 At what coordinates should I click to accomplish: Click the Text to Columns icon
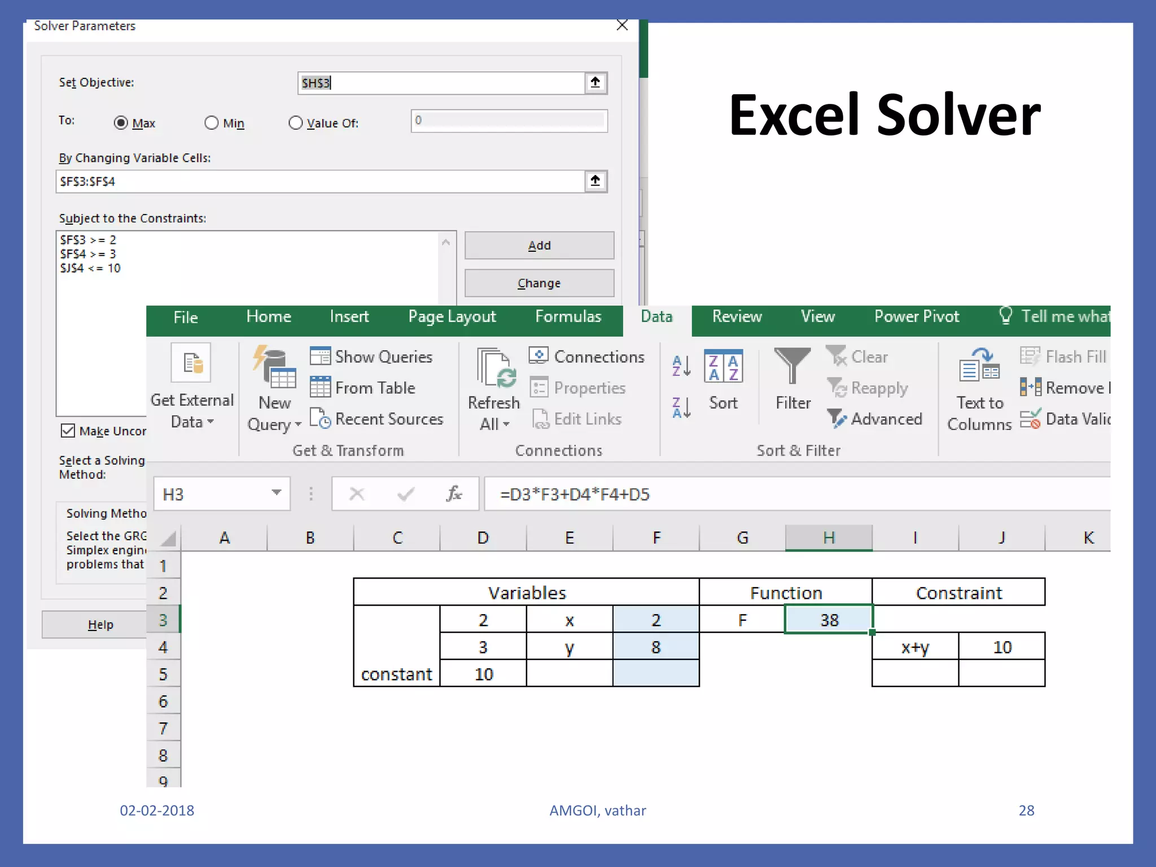pyautogui.click(x=979, y=365)
